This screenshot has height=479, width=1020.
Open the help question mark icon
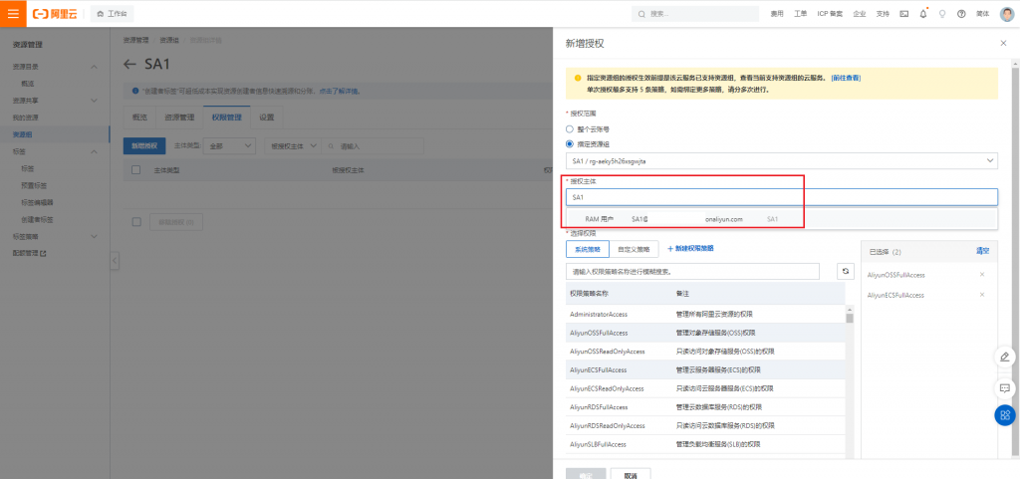coord(961,14)
